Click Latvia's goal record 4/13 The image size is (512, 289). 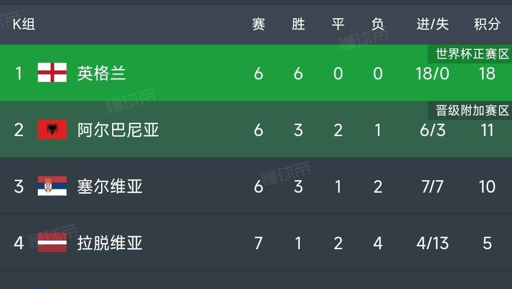pos(432,243)
